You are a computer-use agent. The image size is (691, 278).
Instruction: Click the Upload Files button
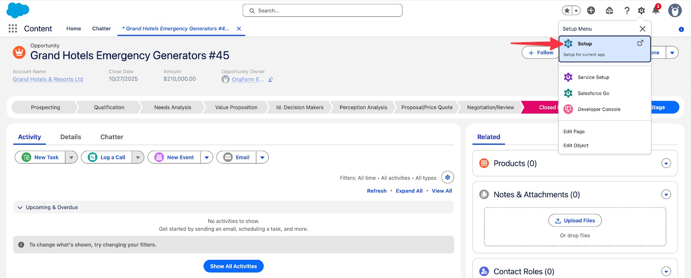[575, 221]
